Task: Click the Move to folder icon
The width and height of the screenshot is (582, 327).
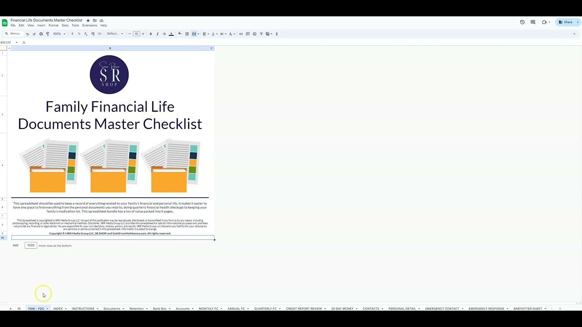Action: tap(95, 20)
